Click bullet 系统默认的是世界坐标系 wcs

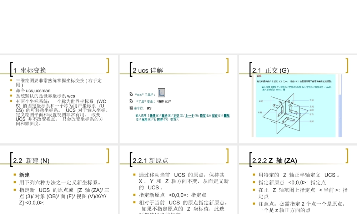[45, 96]
